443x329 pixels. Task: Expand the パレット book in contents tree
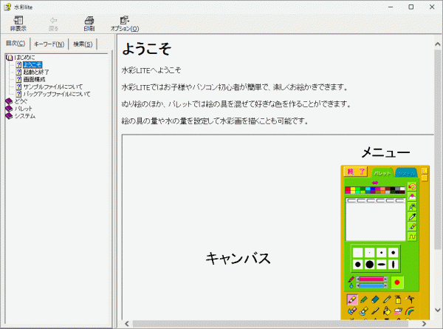click(9, 109)
